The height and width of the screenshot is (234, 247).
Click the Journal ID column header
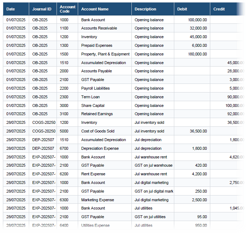43,9
